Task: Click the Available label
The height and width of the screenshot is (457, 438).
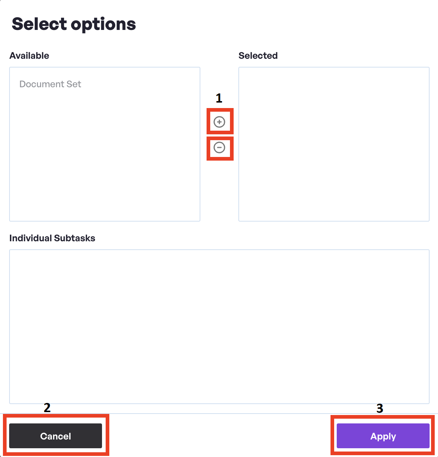Action: tap(29, 56)
